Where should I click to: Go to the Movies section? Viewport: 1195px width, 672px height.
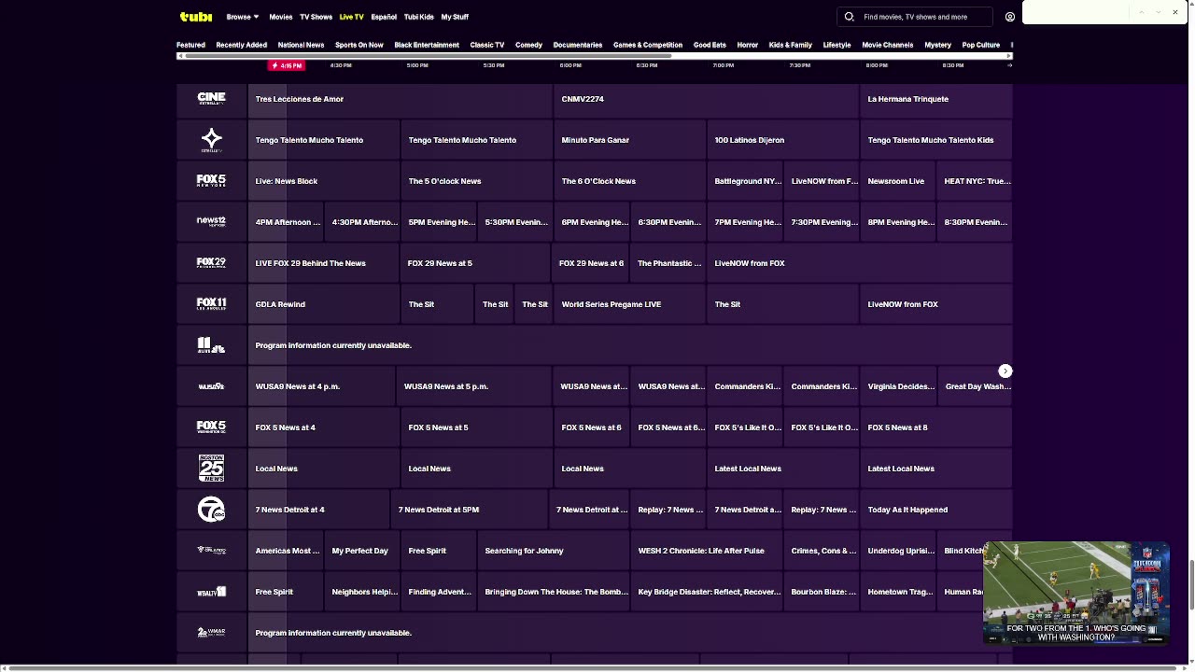tap(281, 17)
